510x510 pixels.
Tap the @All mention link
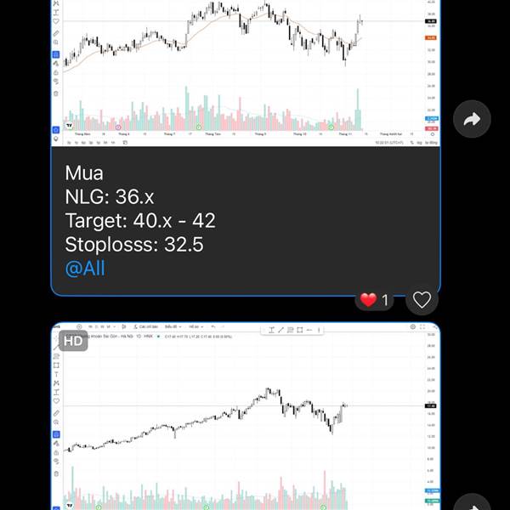85,269
